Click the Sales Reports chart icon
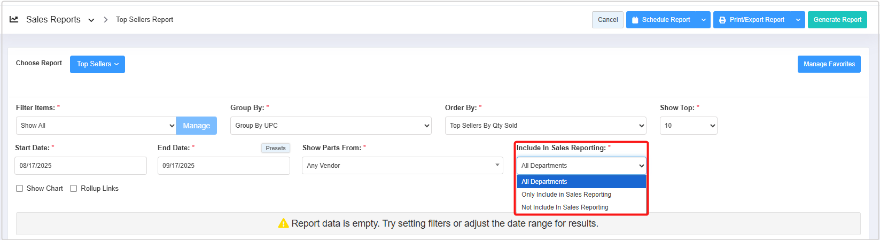Screen dimensions: 880x240 (14, 19)
